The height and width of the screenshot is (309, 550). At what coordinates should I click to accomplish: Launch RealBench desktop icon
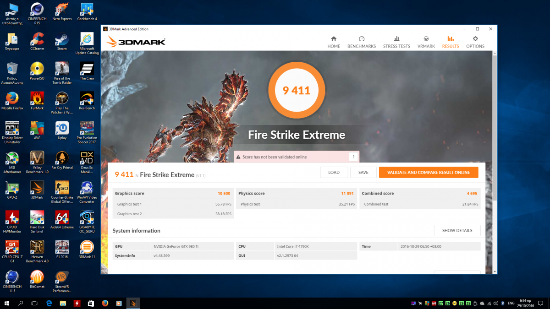point(87,101)
